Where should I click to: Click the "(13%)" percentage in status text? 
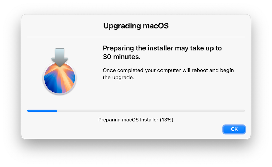pos(167,120)
